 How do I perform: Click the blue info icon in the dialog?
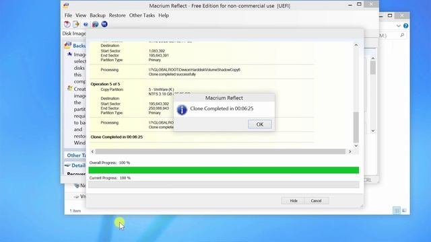point(182,110)
